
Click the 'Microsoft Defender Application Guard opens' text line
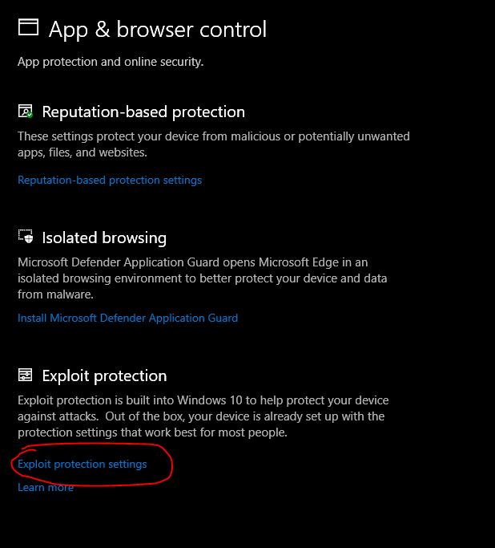(192, 262)
